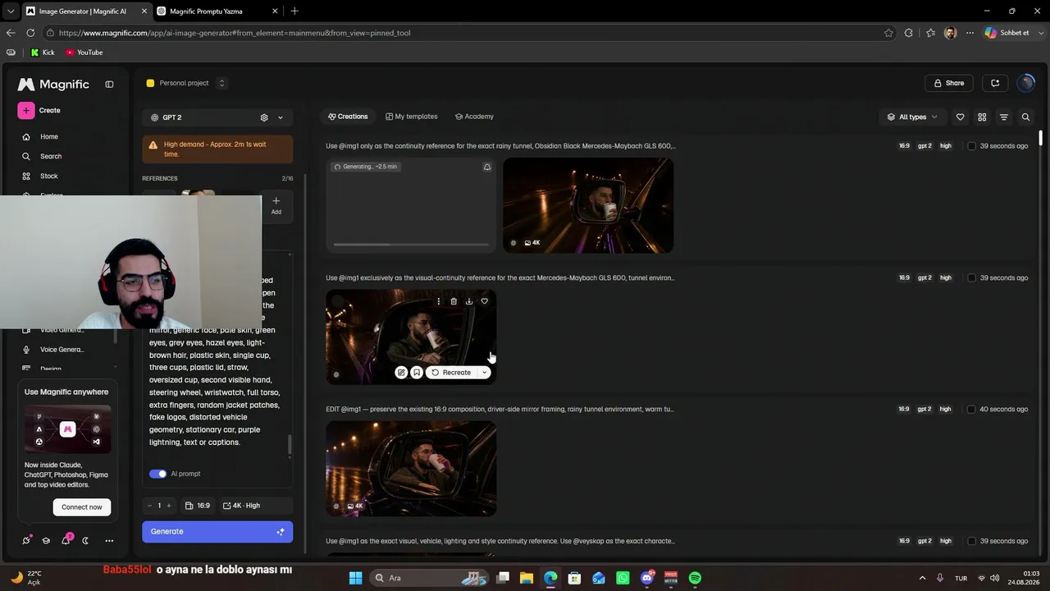This screenshot has width=1050, height=591.
Task: Click the creations list vertical scrollbar
Action: click(1041, 138)
